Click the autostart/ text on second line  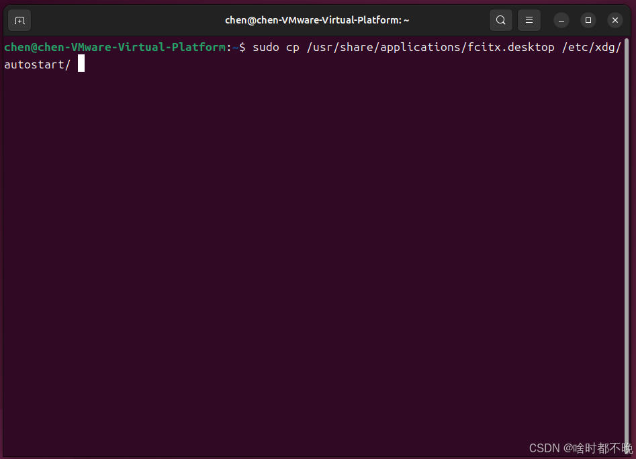[38, 65]
